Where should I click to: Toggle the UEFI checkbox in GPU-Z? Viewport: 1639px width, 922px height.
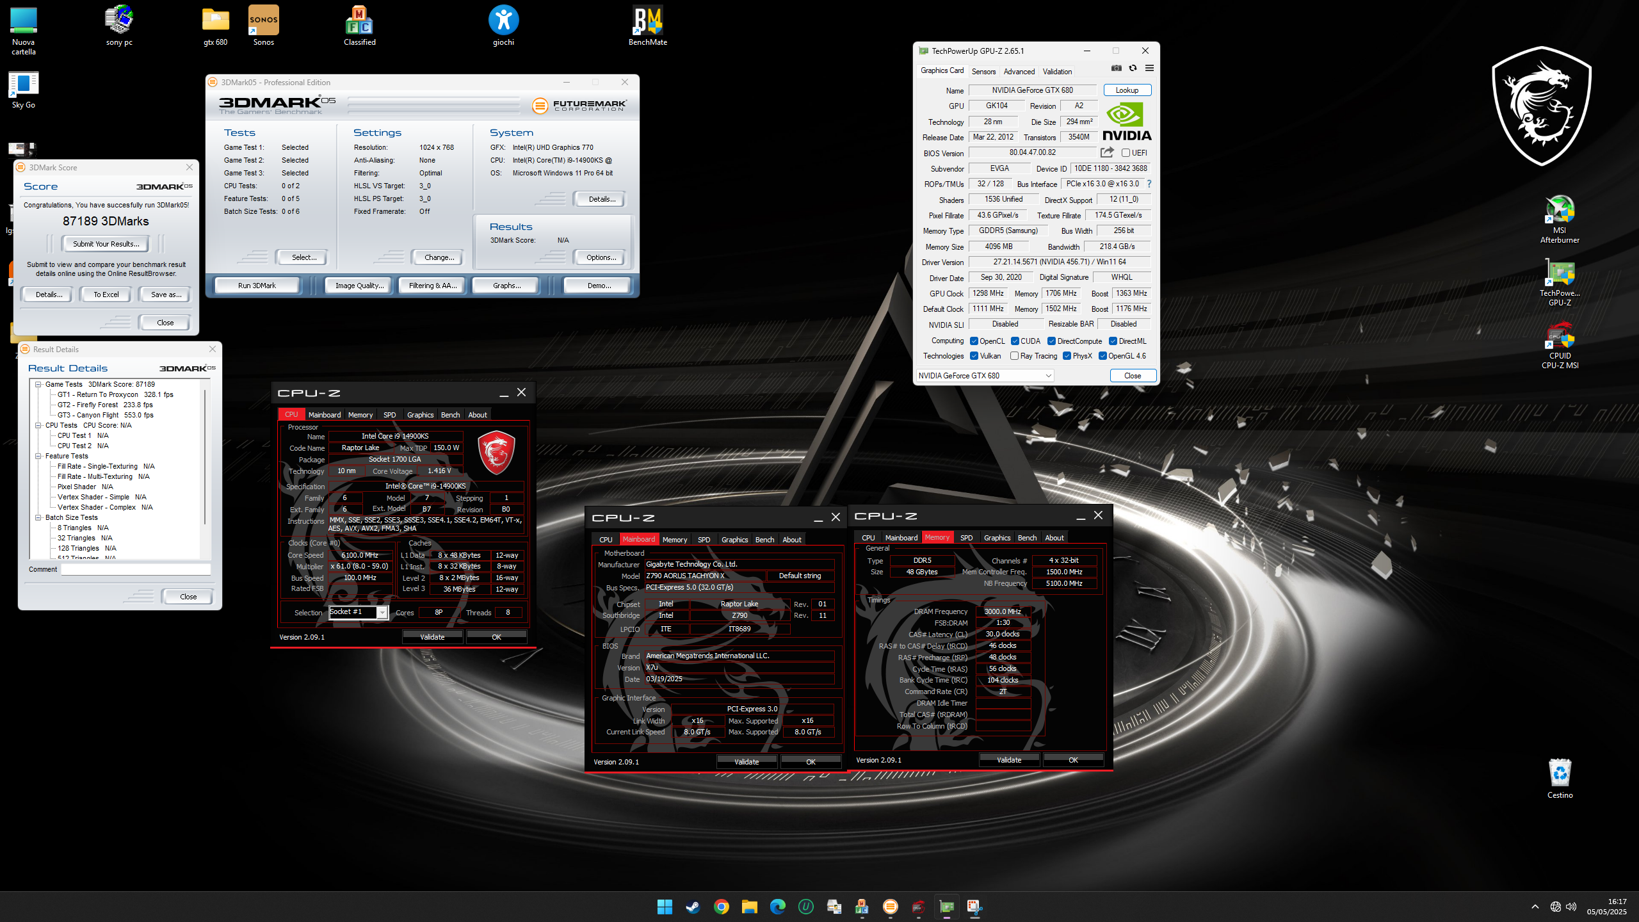click(x=1126, y=153)
